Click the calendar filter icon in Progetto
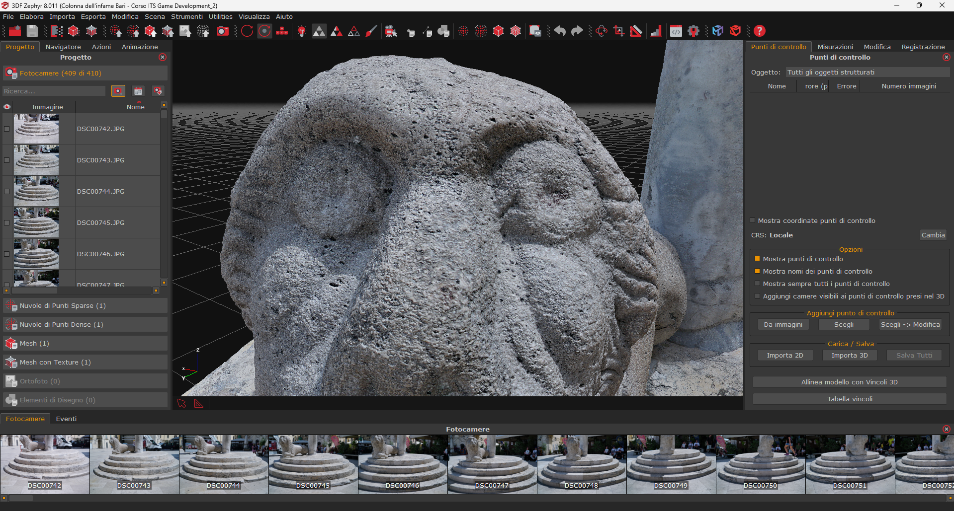954x511 pixels. [x=138, y=91]
